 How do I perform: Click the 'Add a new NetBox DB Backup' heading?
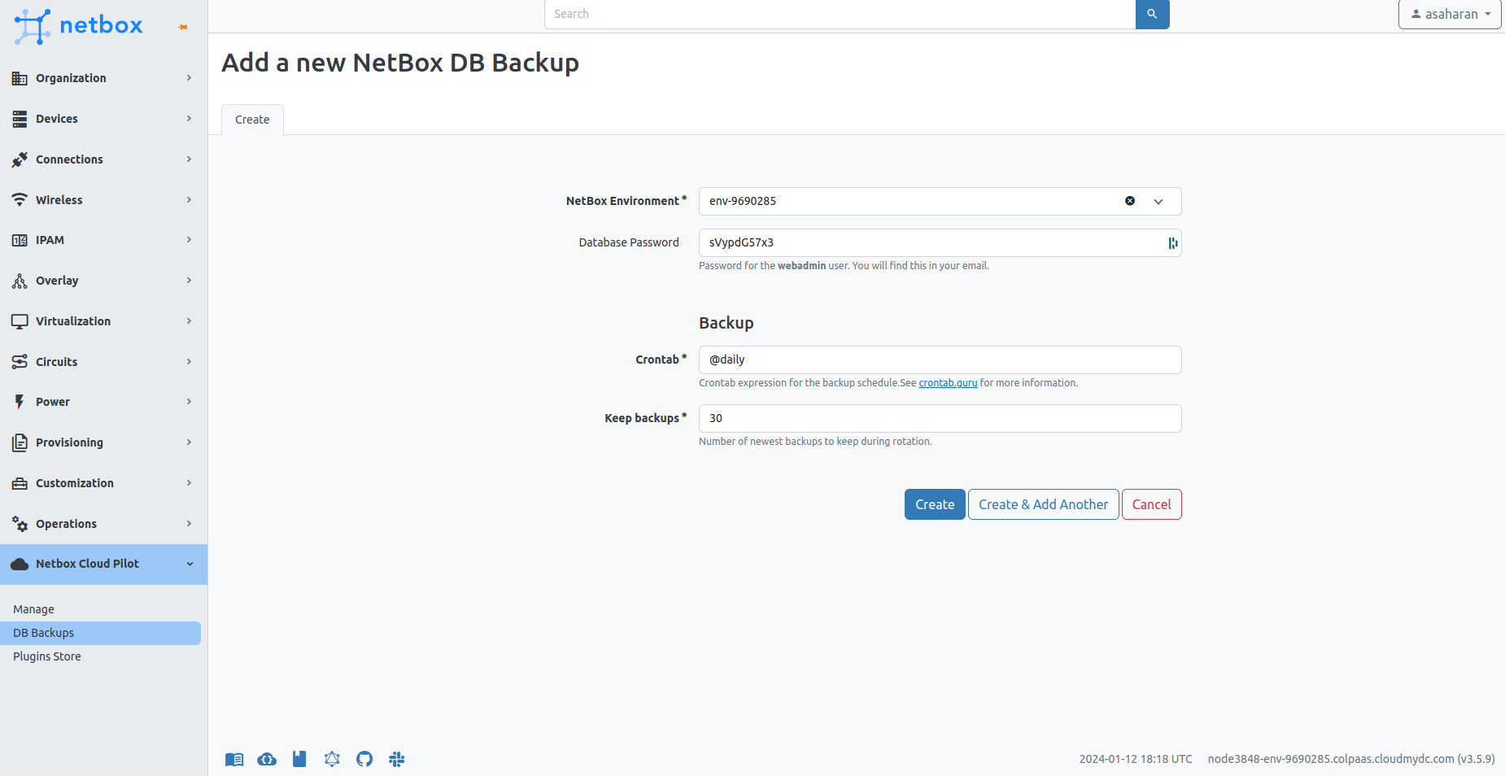pyautogui.click(x=400, y=63)
